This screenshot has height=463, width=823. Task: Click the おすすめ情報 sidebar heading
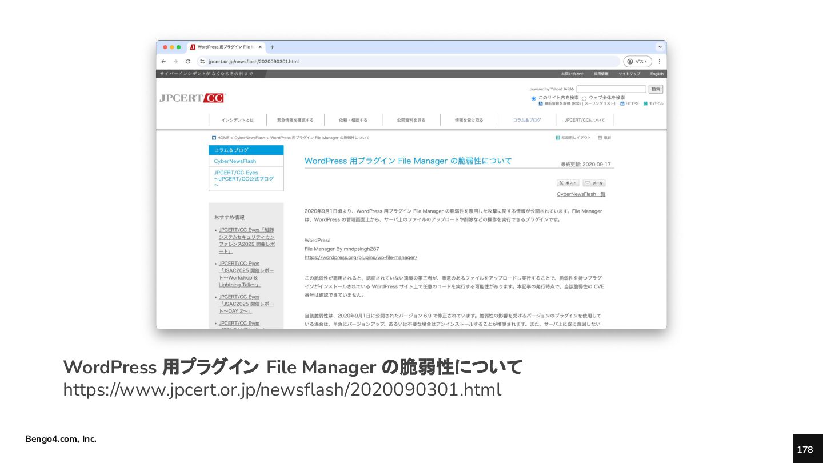(229, 218)
